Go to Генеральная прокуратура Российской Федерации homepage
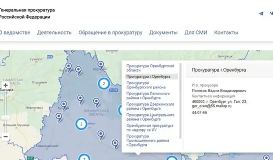Image resolution: width=273 pixels, height=160 pixels. click(27, 14)
